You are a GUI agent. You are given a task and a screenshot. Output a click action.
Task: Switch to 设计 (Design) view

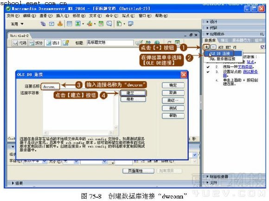pyautogui.click(x=53, y=43)
